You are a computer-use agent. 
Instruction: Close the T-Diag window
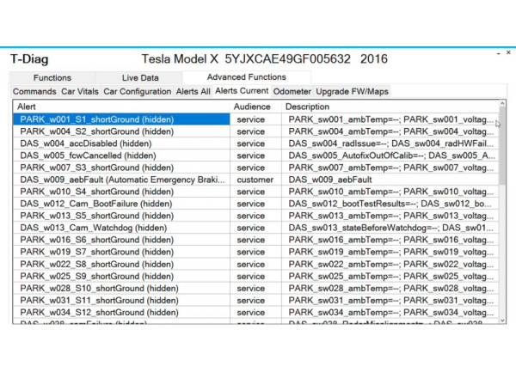click(508, 53)
